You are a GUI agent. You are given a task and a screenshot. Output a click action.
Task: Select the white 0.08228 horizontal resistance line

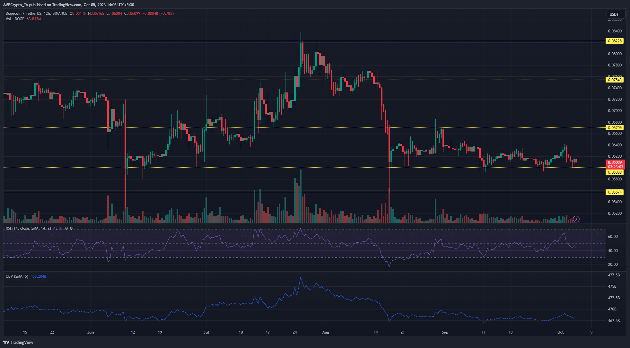(304, 41)
